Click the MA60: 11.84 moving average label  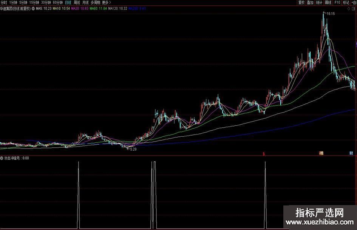point(98,9)
